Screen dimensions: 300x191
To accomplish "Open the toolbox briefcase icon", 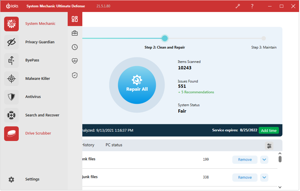I will tap(75, 33).
